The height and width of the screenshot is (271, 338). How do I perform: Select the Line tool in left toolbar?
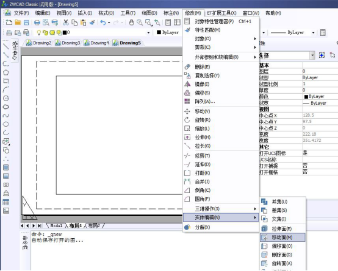click(x=6, y=47)
